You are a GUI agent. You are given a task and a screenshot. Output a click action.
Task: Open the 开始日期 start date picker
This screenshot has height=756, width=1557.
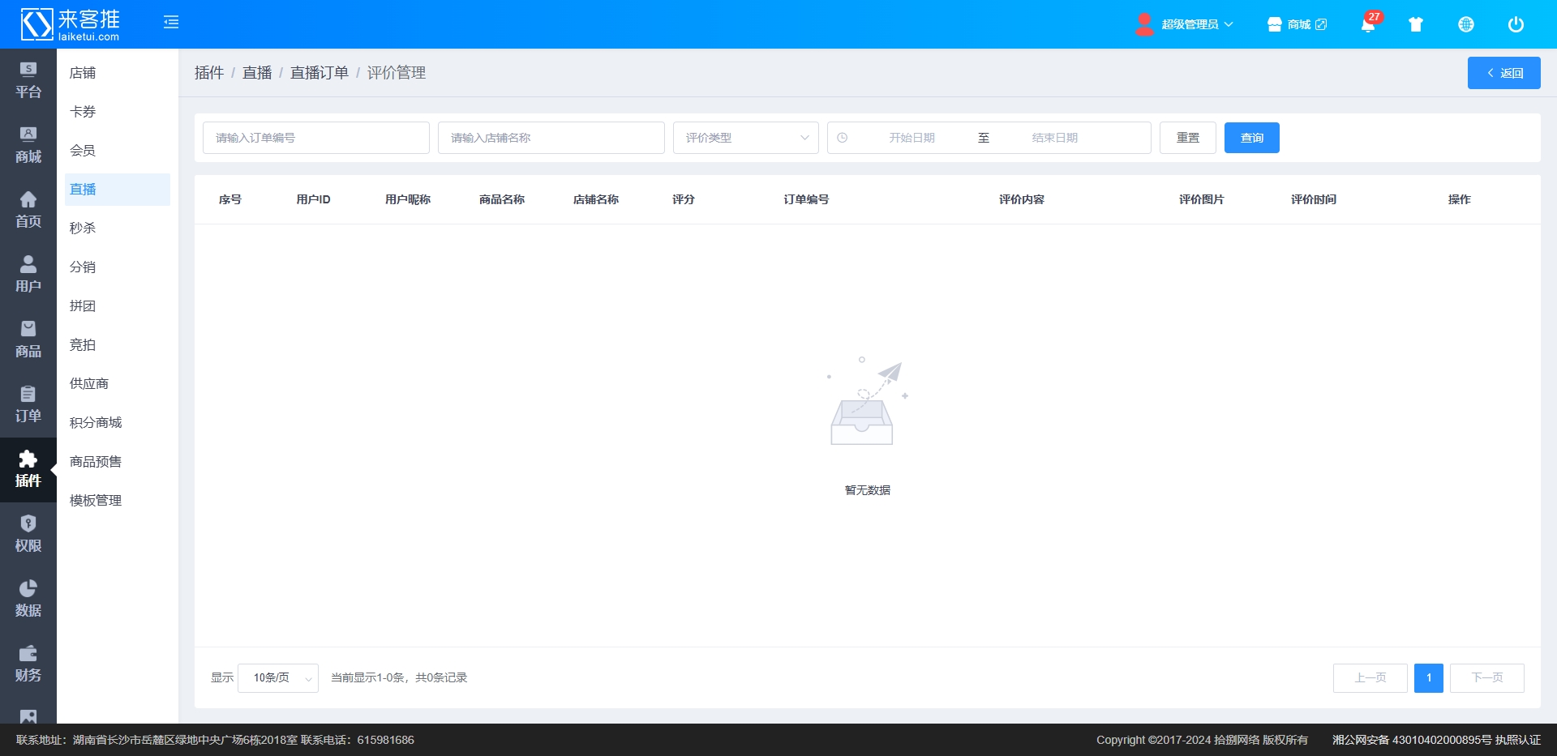[911, 138]
